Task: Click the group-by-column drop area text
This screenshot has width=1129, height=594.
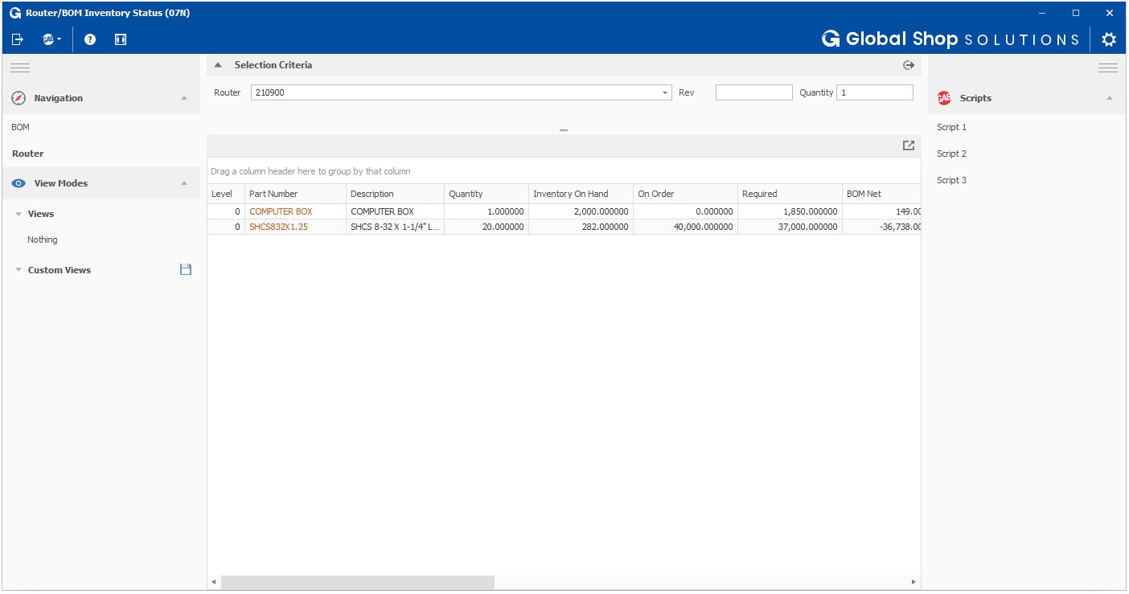Action: point(310,171)
